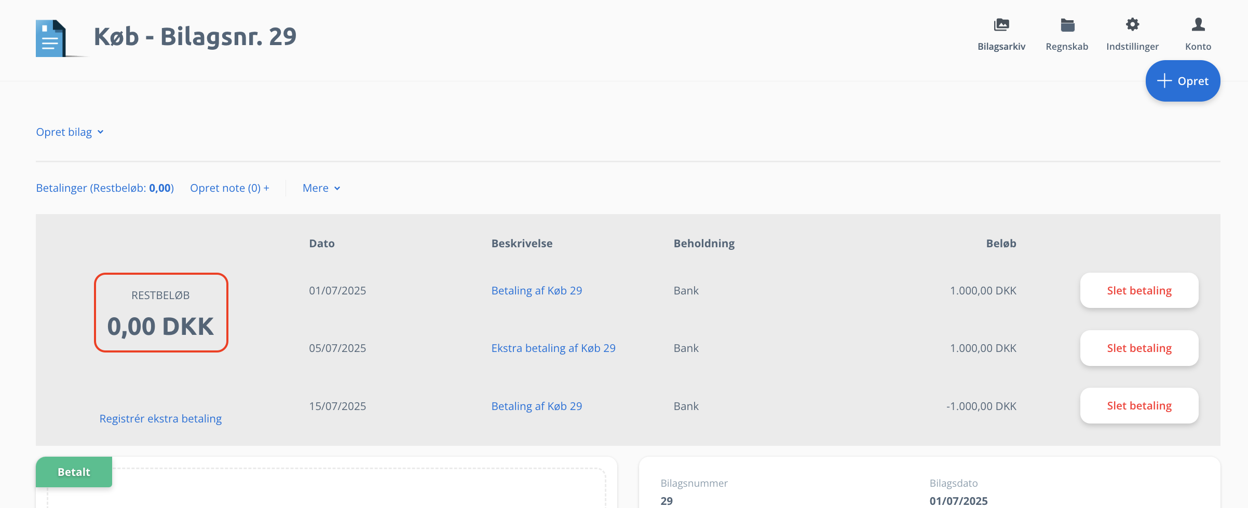Expand the Mere dropdown menu

(321, 188)
